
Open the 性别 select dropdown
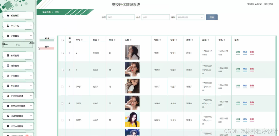190,17
